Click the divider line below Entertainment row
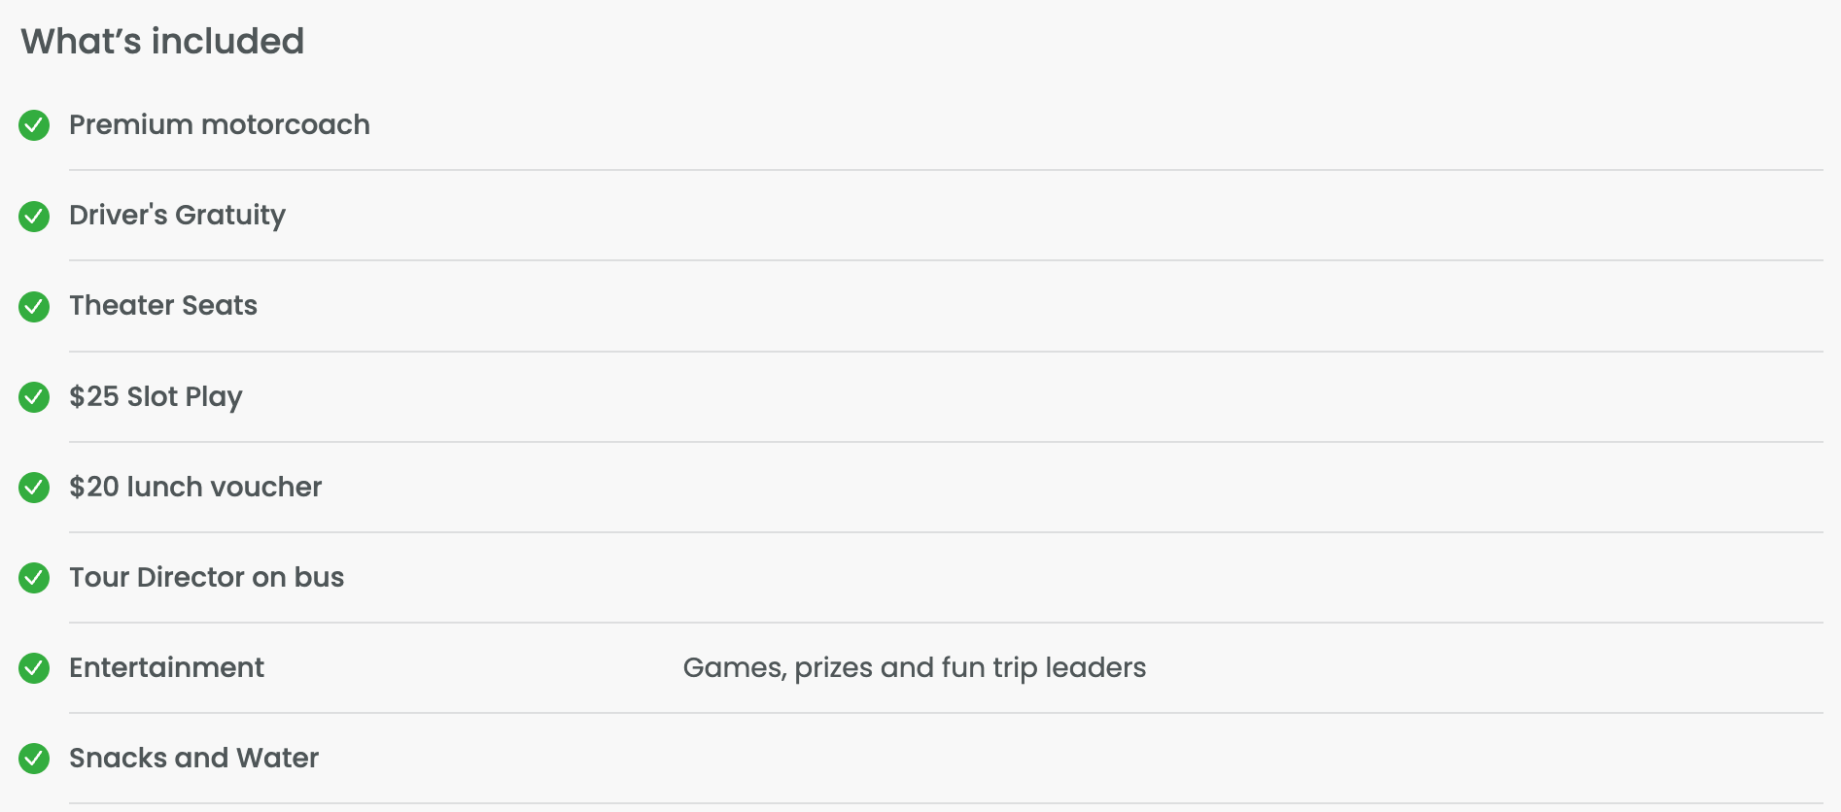This screenshot has width=1841, height=812. (x=945, y=713)
